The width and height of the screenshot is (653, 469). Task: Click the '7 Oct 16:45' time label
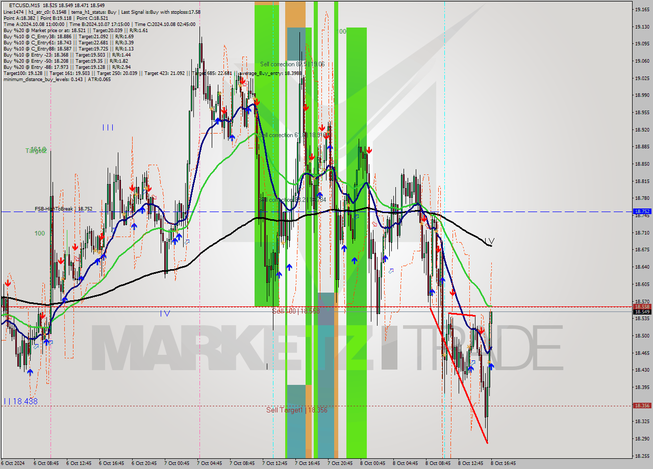point(308,463)
